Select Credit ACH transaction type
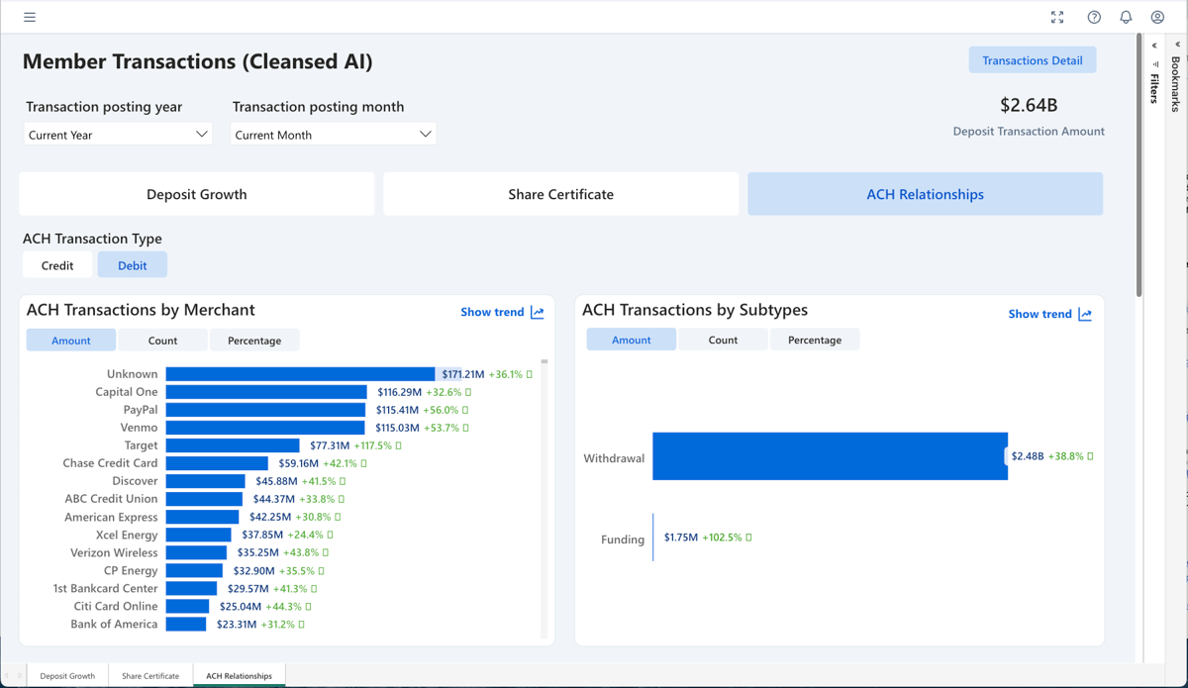 click(57, 265)
